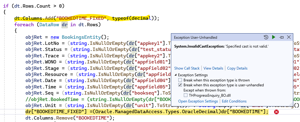Pin the exception popup window

pyautogui.click(x=281, y=38)
